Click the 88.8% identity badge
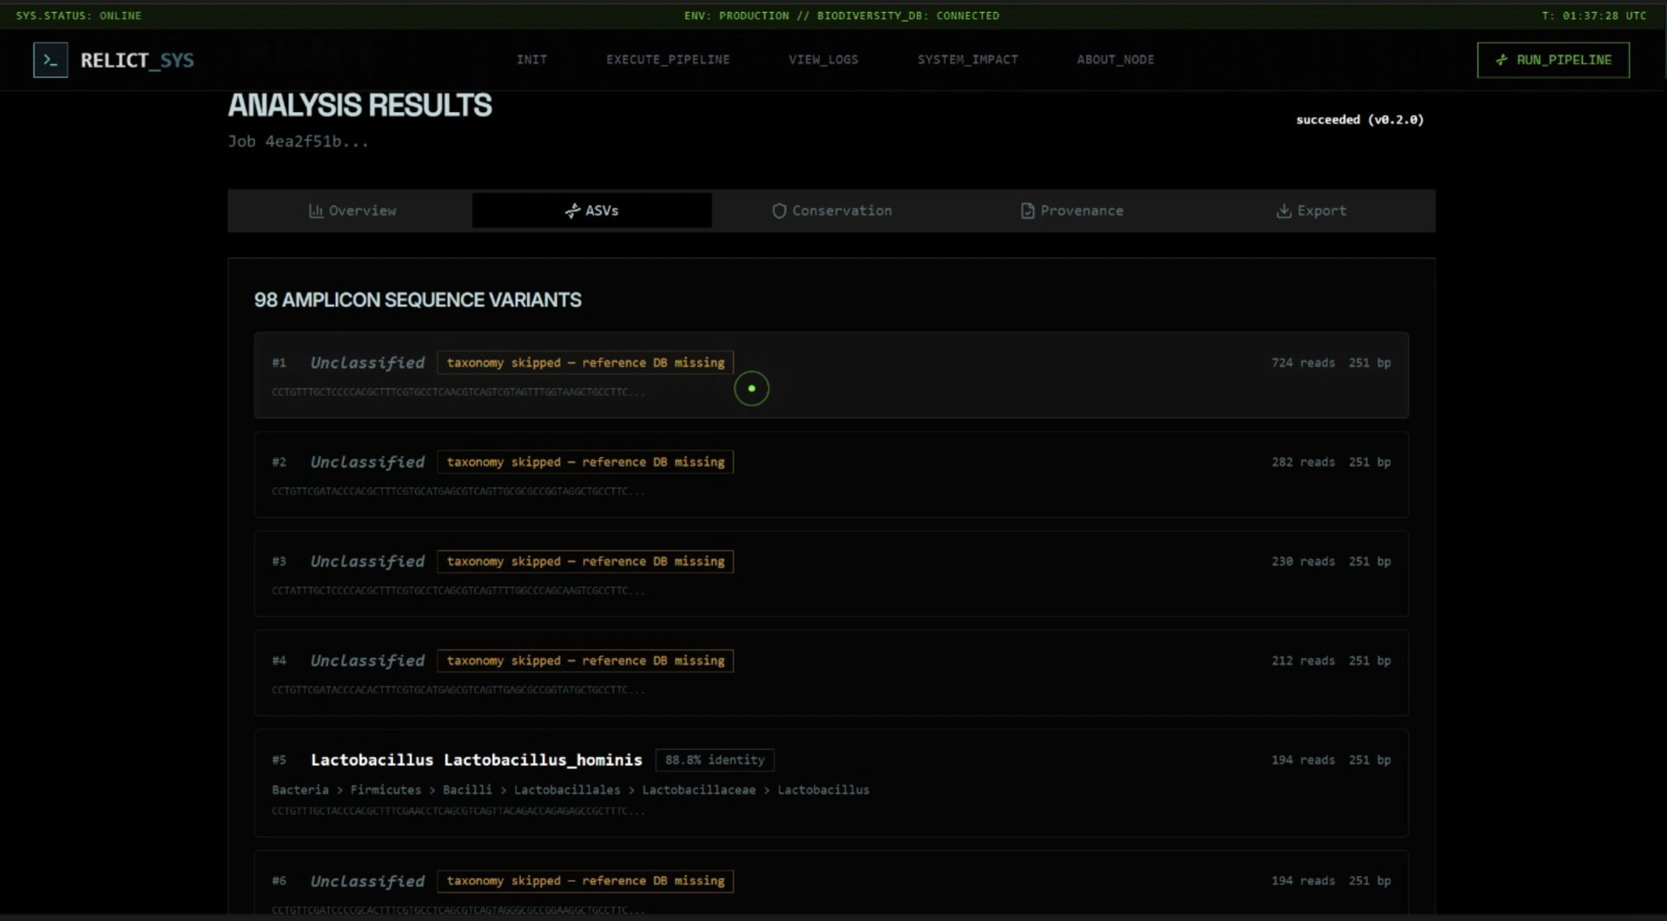The image size is (1667, 921). pyautogui.click(x=715, y=760)
